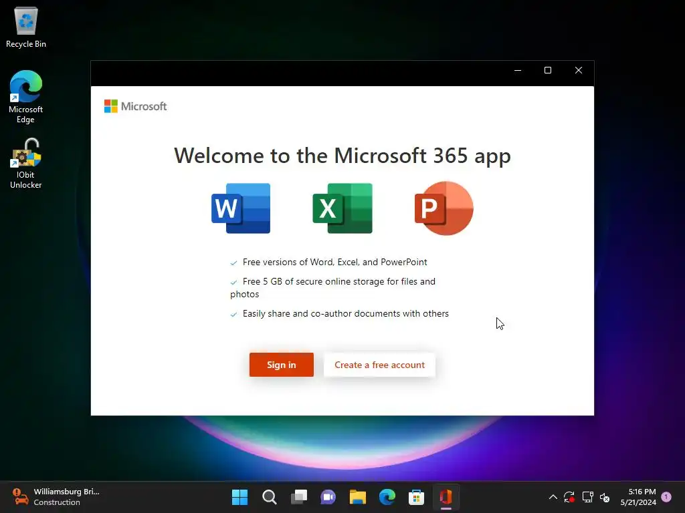Minimize the Microsoft 365 window

[x=518, y=70]
